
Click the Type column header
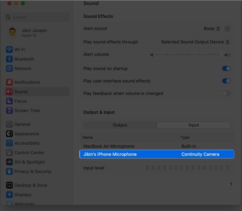pos(185,137)
